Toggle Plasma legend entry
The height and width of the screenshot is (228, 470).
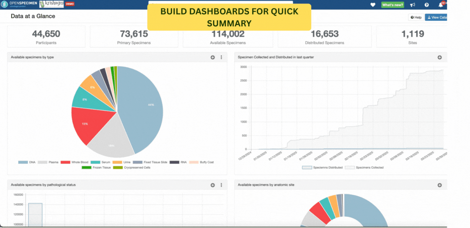49,162
